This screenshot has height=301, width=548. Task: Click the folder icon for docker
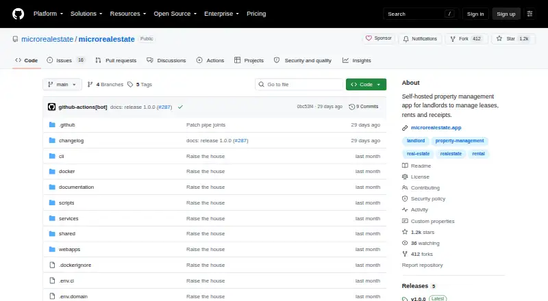tap(53, 172)
